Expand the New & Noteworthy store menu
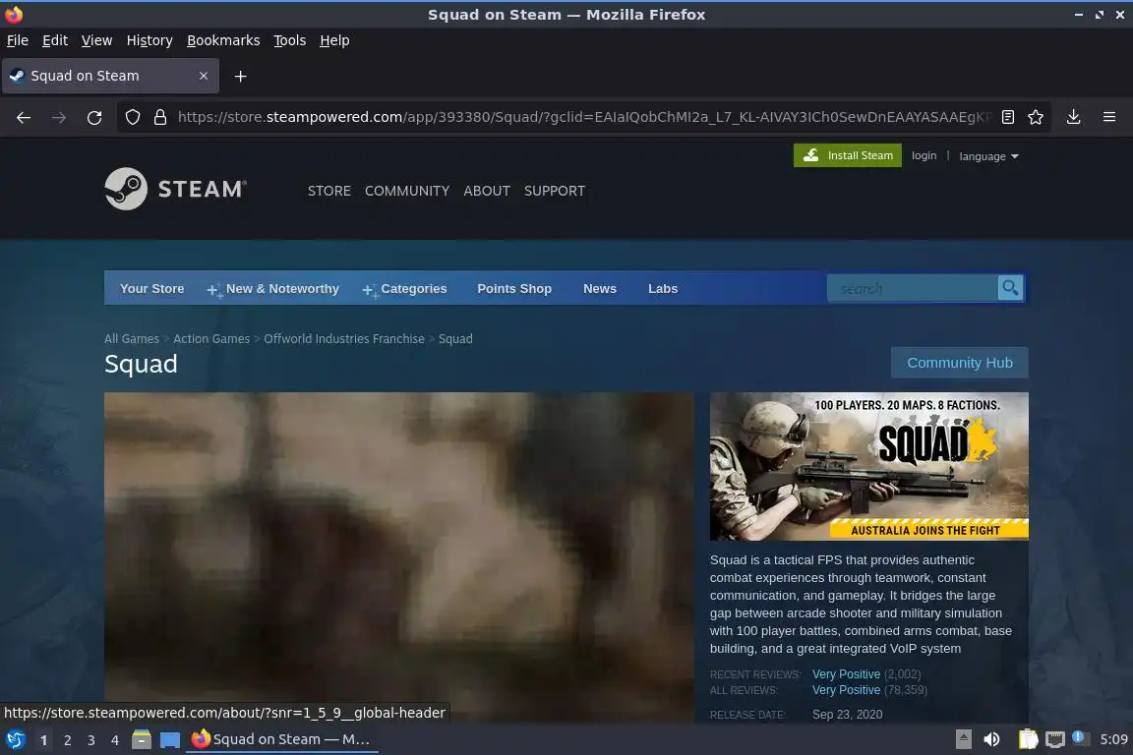Screen dimensions: 1133x755 click(x=273, y=289)
